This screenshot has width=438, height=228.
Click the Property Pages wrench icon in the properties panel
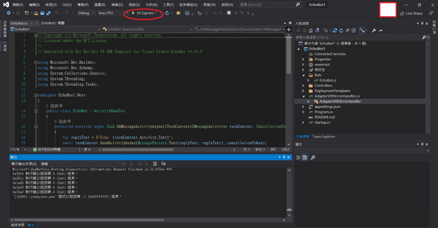click(313, 157)
